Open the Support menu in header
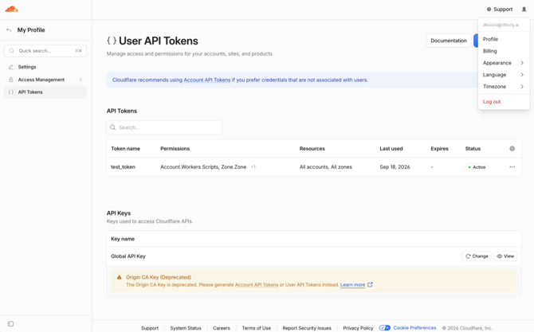 [x=499, y=10]
